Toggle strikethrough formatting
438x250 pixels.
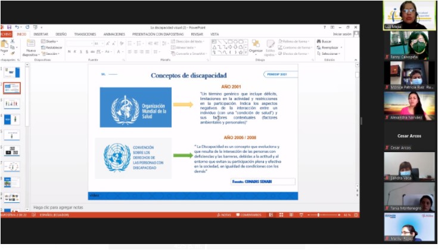[x=92, y=52]
